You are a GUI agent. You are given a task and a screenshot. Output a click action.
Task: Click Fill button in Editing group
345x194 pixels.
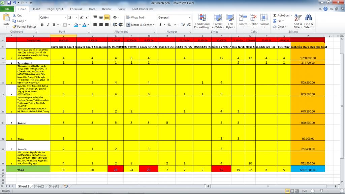point(278,21)
